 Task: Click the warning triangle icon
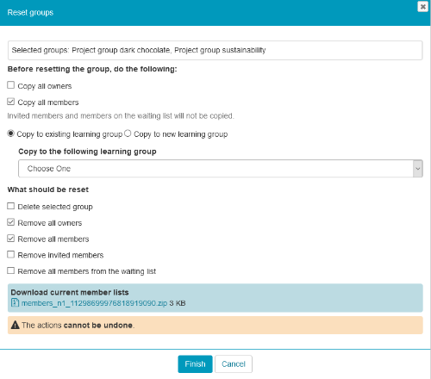pyautogui.click(x=15, y=325)
